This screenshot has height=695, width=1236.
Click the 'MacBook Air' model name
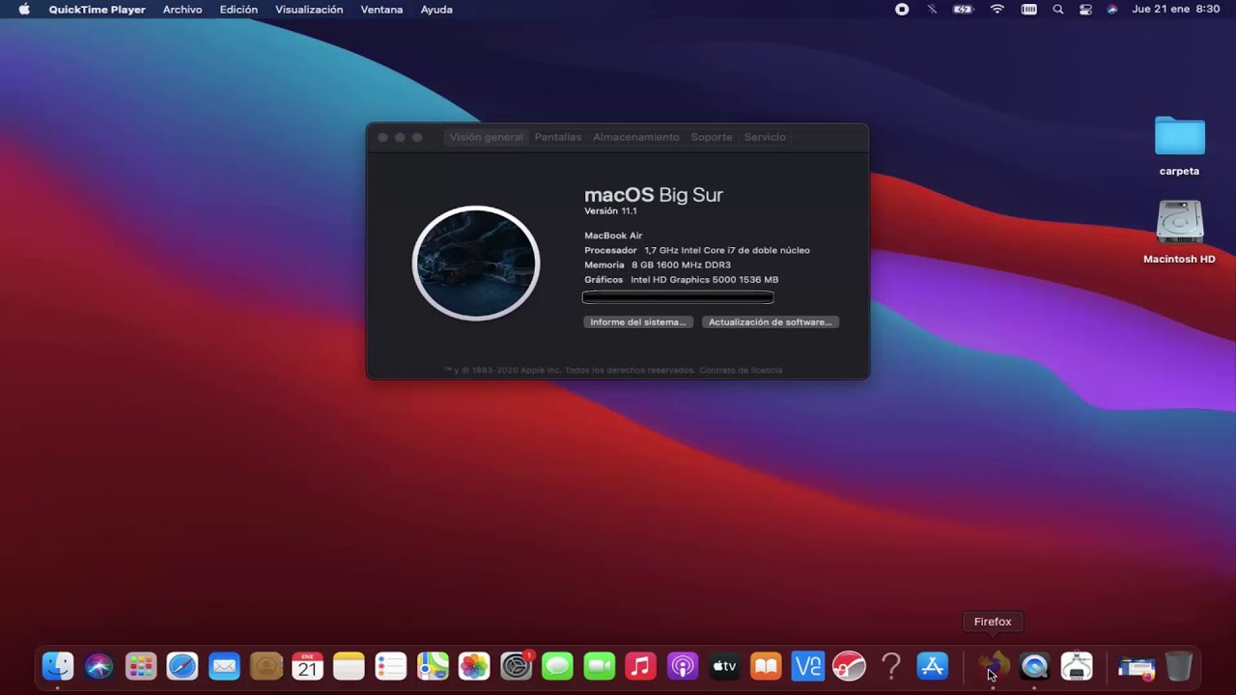click(613, 236)
